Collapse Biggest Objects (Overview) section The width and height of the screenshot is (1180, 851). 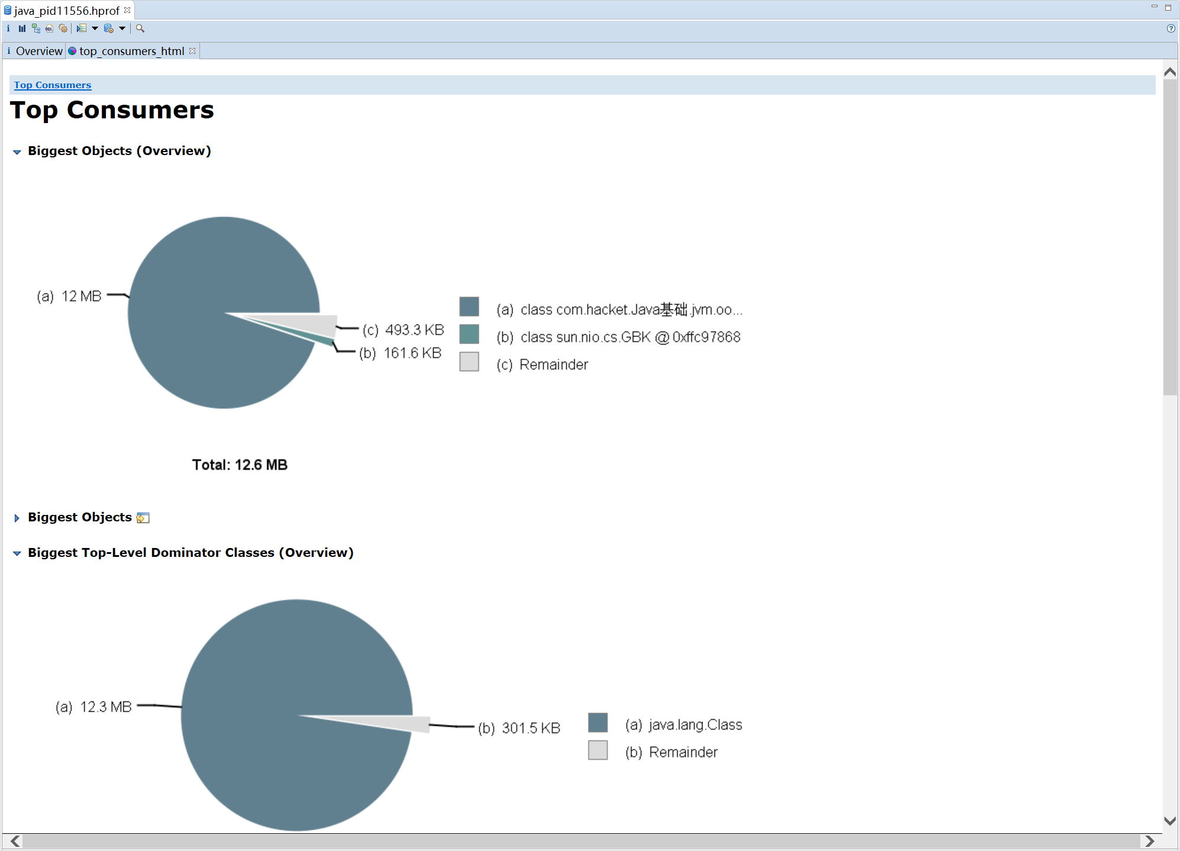(x=17, y=152)
